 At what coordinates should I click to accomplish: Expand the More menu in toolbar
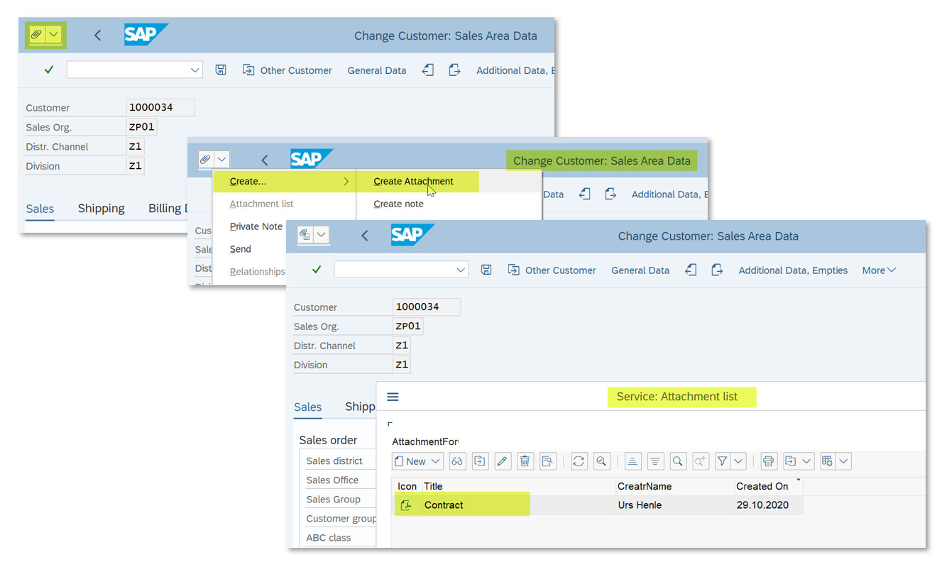(878, 270)
